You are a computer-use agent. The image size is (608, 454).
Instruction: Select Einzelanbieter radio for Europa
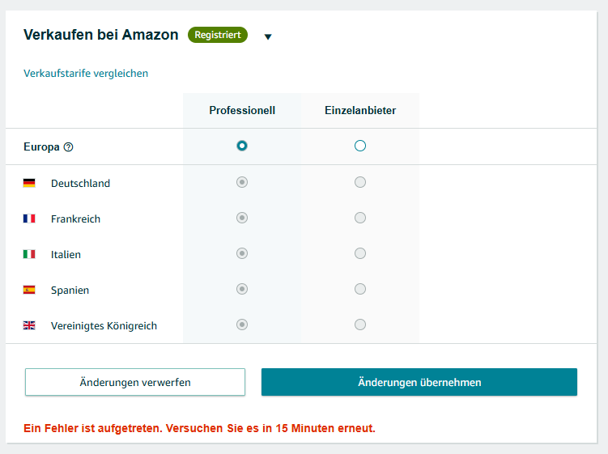360,146
